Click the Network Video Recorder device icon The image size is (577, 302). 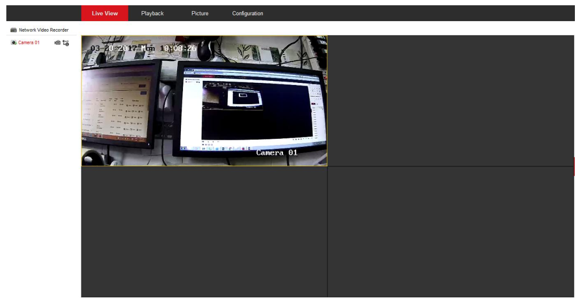tap(14, 30)
